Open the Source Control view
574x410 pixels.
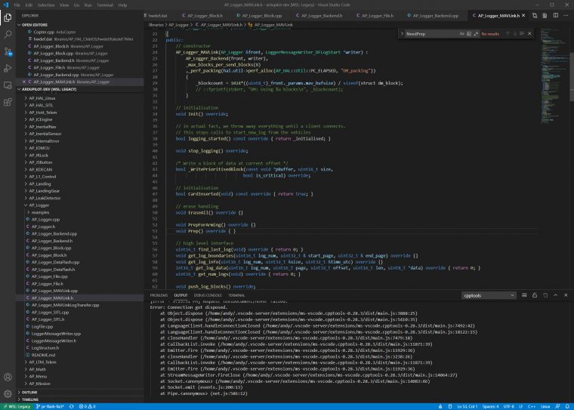(8, 51)
